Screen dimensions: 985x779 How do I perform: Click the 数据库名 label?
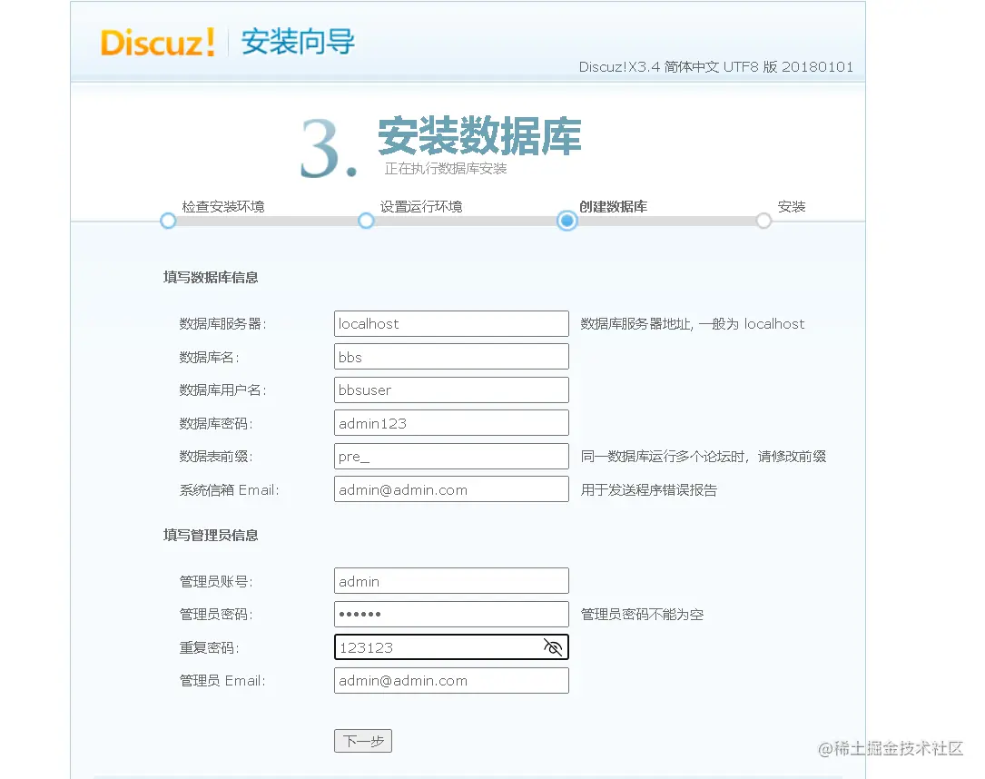pyautogui.click(x=209, y=357)
